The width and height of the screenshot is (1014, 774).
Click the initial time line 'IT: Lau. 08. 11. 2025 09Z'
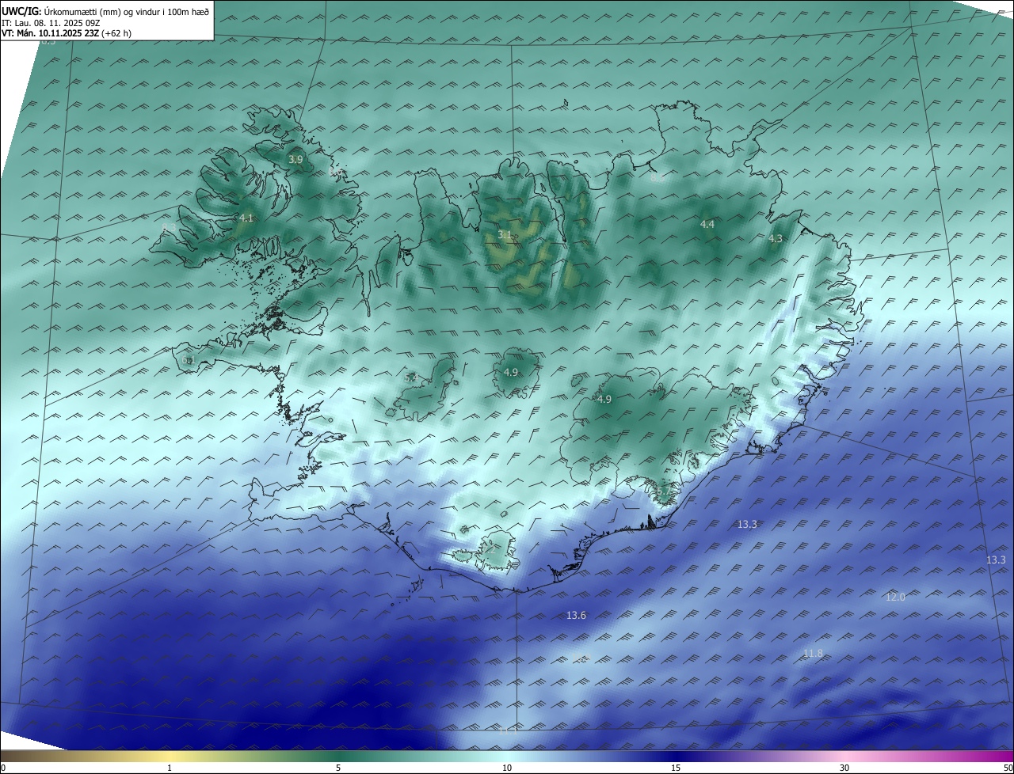(x=51, y=23)
